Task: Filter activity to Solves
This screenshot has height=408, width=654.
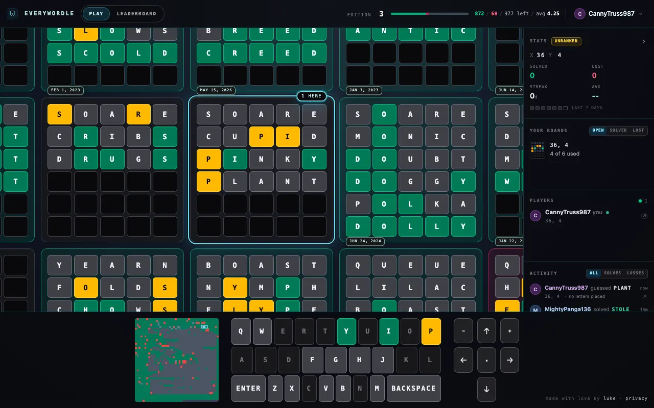Action: pos(613,273)
